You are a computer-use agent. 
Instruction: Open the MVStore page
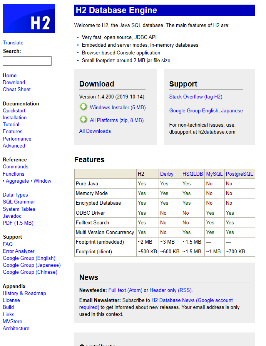click(x=12, y=322)
